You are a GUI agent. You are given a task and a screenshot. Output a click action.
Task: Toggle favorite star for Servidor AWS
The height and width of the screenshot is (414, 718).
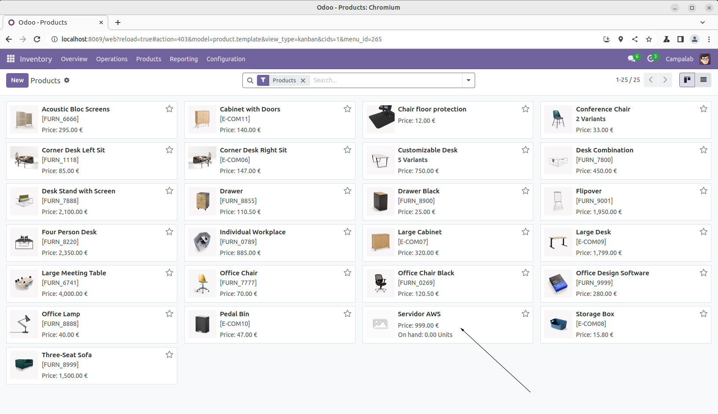pyautogui.click(x=525, y=314)
